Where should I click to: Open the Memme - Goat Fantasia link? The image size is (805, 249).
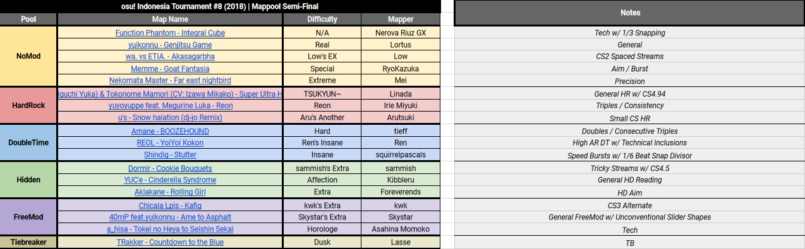170,69
